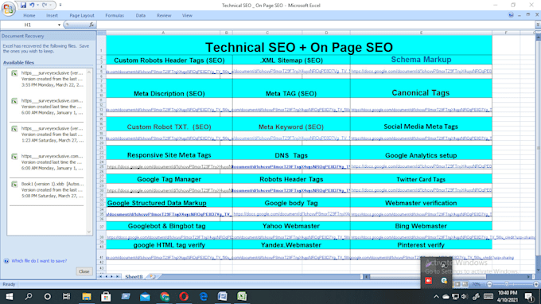Switch to Page Layout tab
The height and width of the screenshot is (304, 541).
click(x=82, y=16)
